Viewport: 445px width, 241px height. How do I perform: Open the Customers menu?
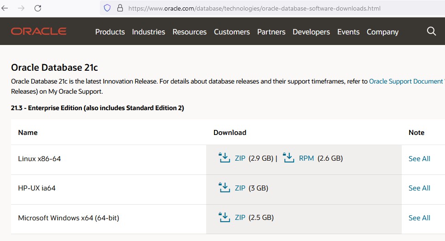[x=232, y=32]
